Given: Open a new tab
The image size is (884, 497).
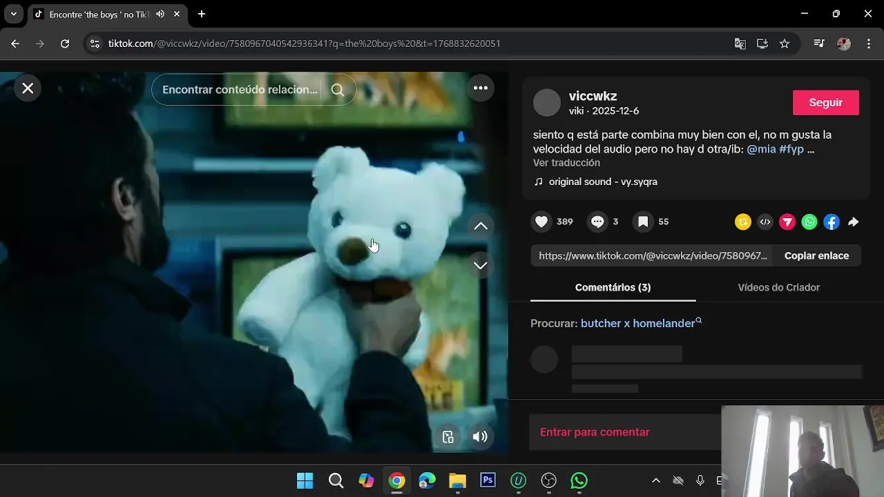Looking at the screenshot, I should click(x=202, y=14).
